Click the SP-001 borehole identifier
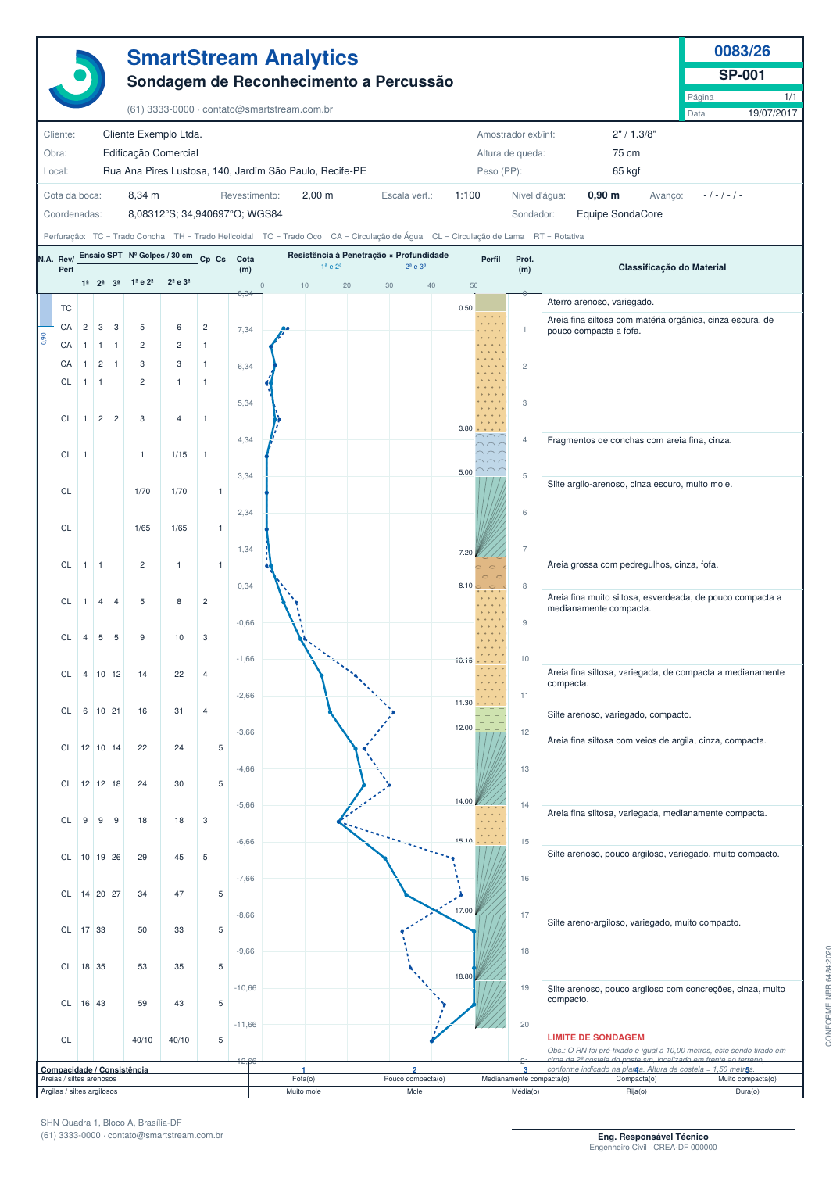Image resolution: width=840 pixels, height=1189 pixels. tap(742, 75)
